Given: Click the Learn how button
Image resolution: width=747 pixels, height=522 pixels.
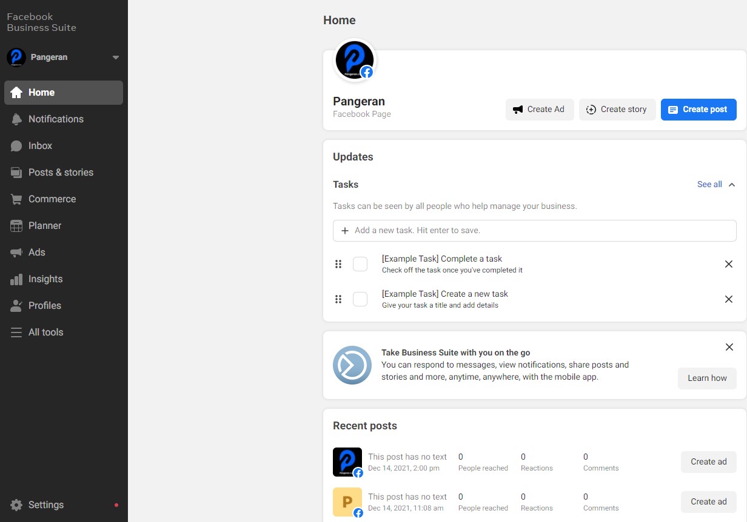Looking at the screenshot, I should coord(707,378).
